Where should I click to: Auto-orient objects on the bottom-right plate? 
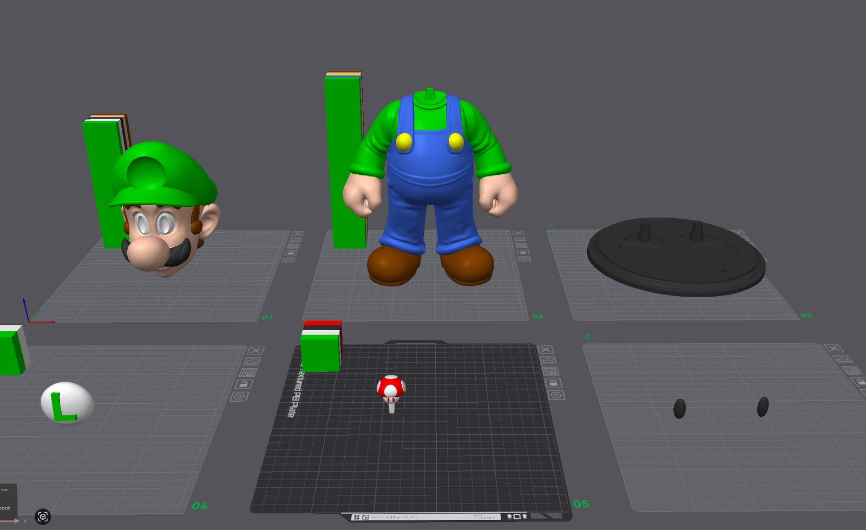click(843, 359)
